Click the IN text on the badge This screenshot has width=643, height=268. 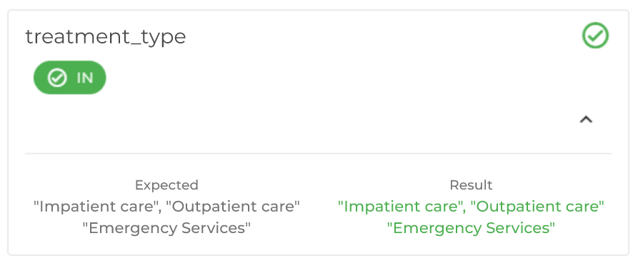tap(85, 78)
